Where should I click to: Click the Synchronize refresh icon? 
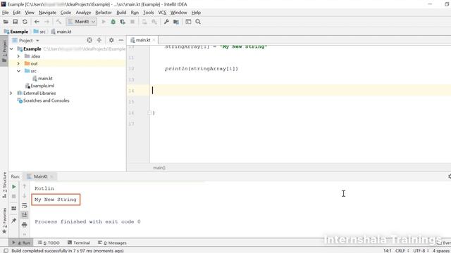25,22
